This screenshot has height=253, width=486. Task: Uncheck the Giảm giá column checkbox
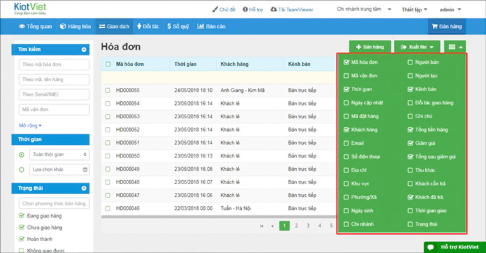pos(410,143)
